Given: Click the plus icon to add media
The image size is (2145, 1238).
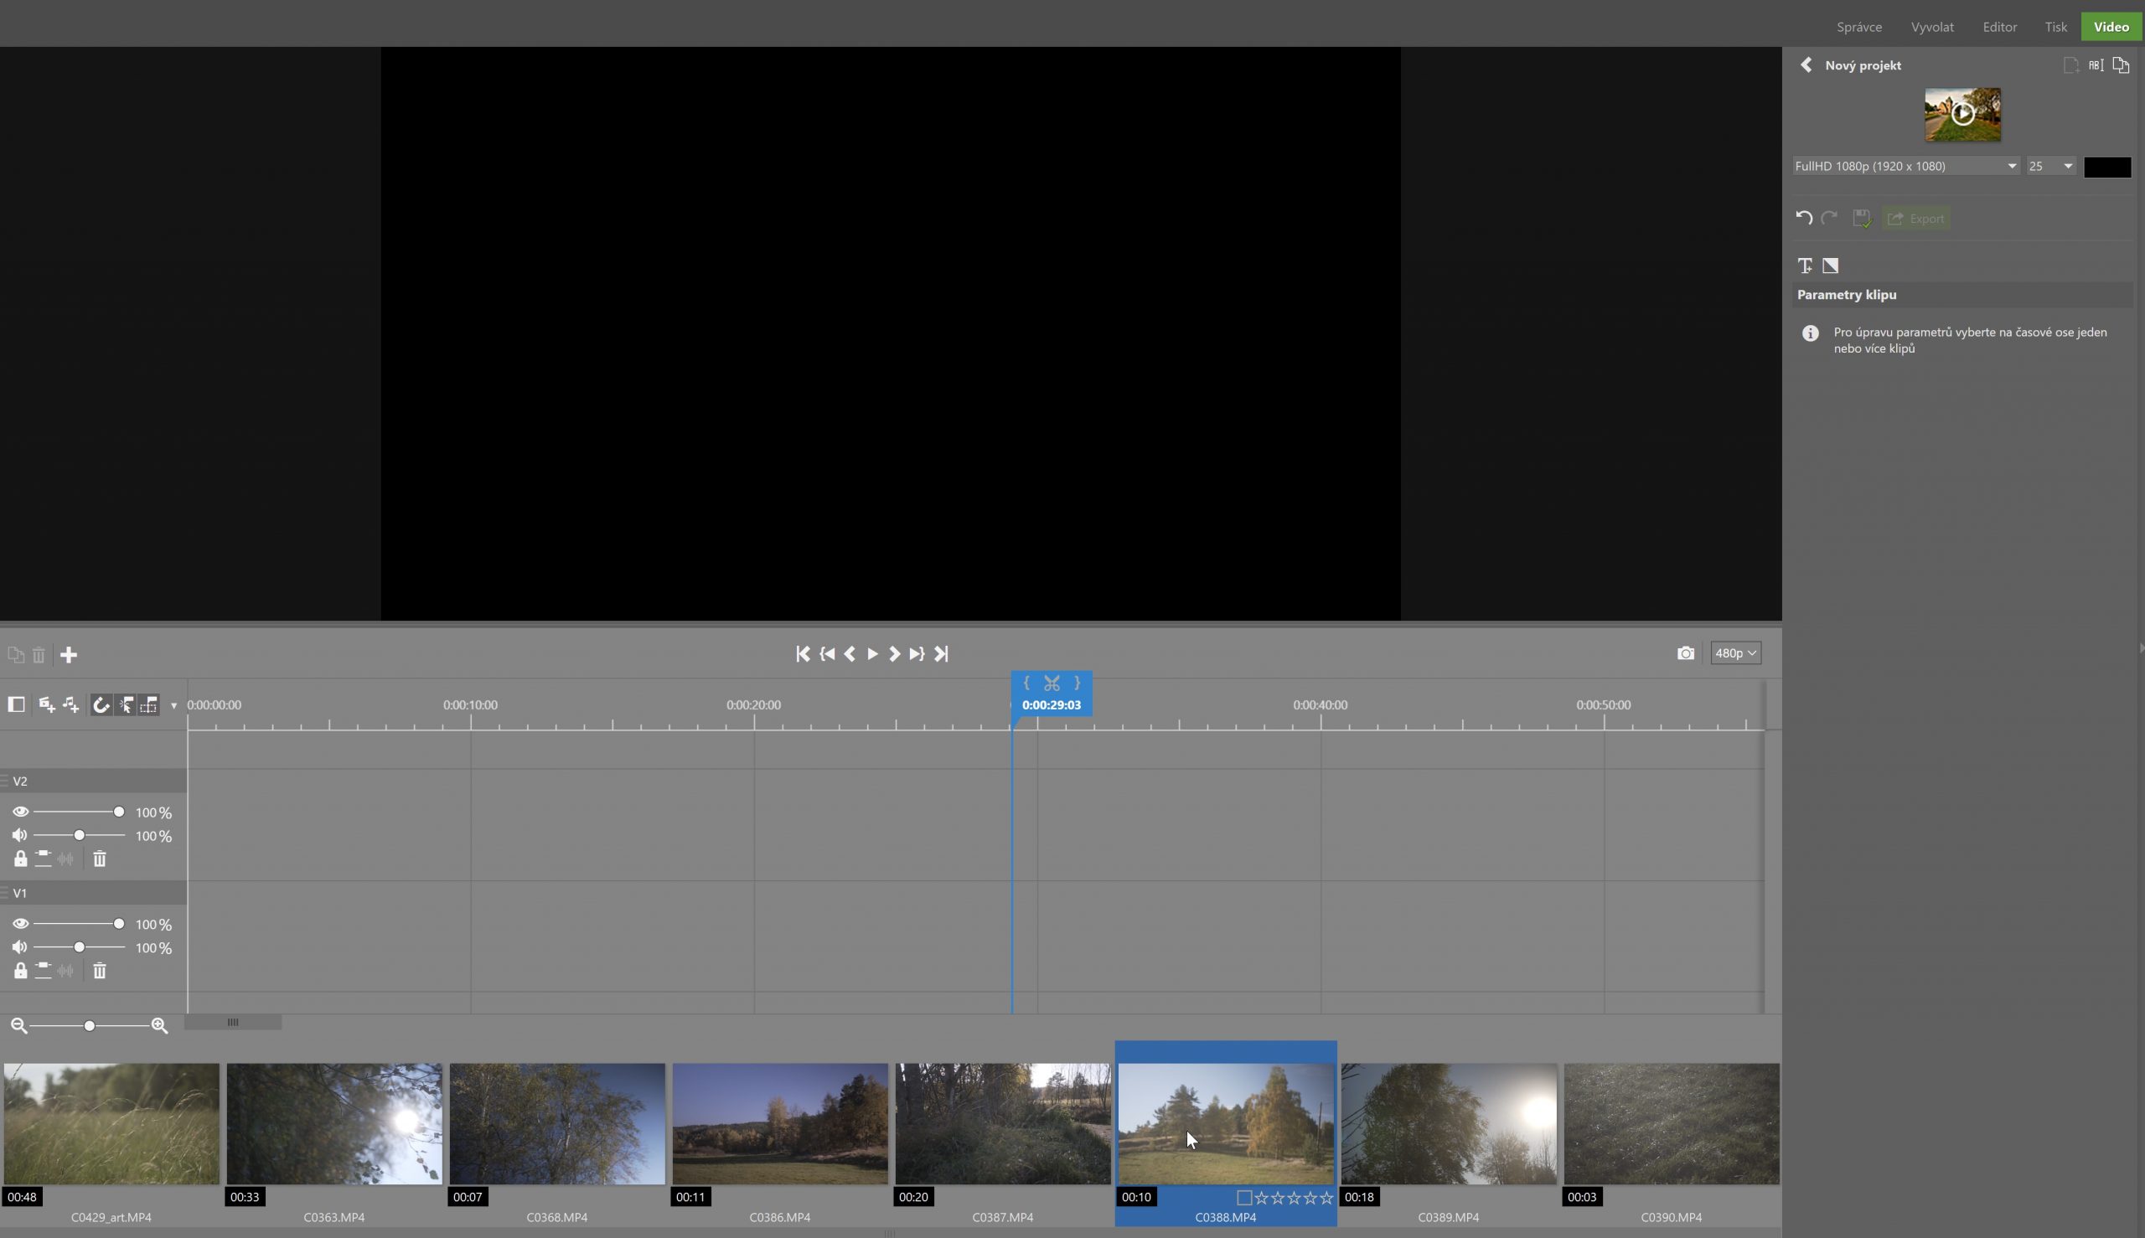Looking at the screenshot, I should 69,655.
